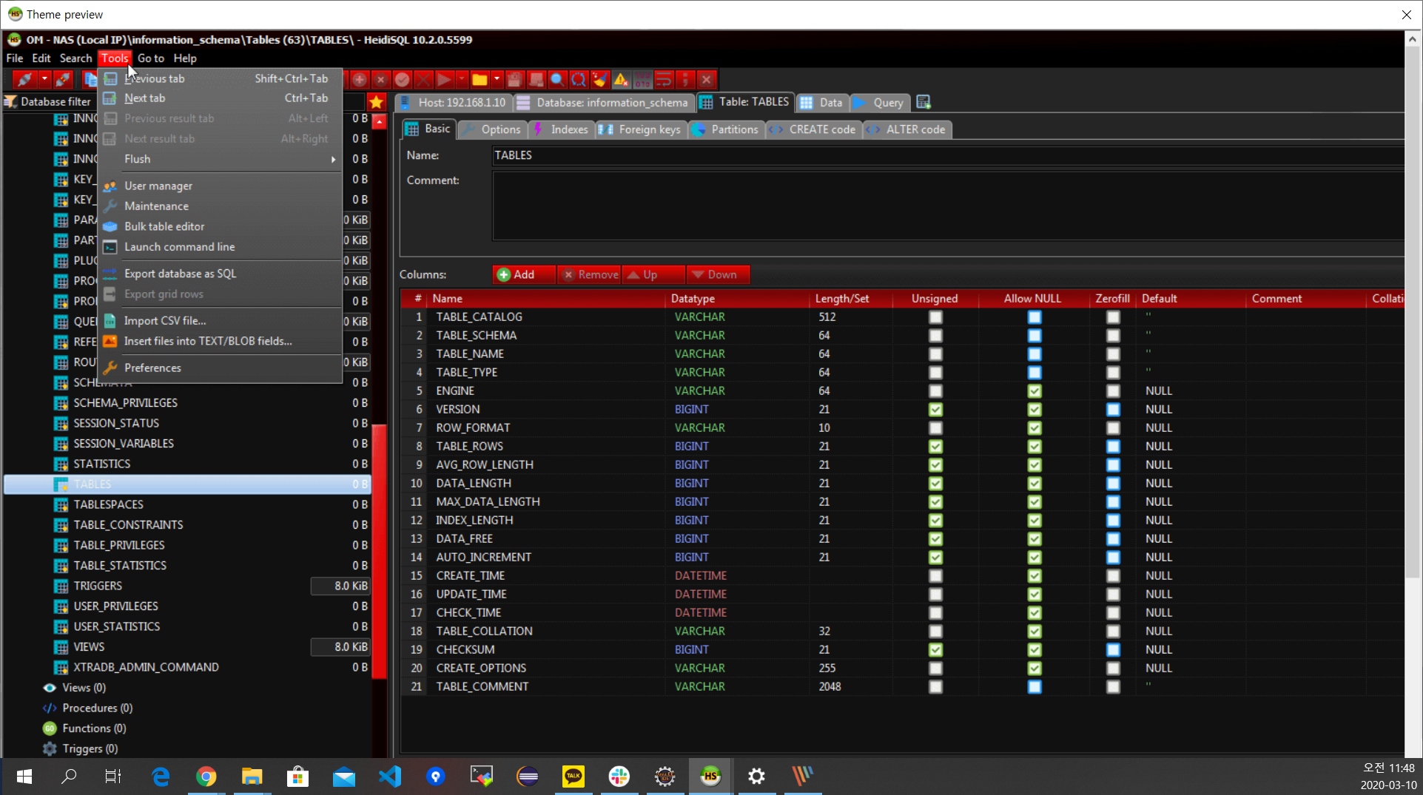Image resolution: width=1423 pixels, height=795 pixels.
Task: Open the session manager connect icon
Action: 24,79
